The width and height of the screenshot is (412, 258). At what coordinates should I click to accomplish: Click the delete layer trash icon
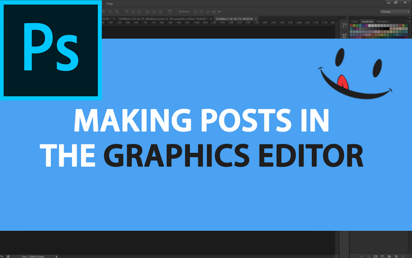point(403,257)
